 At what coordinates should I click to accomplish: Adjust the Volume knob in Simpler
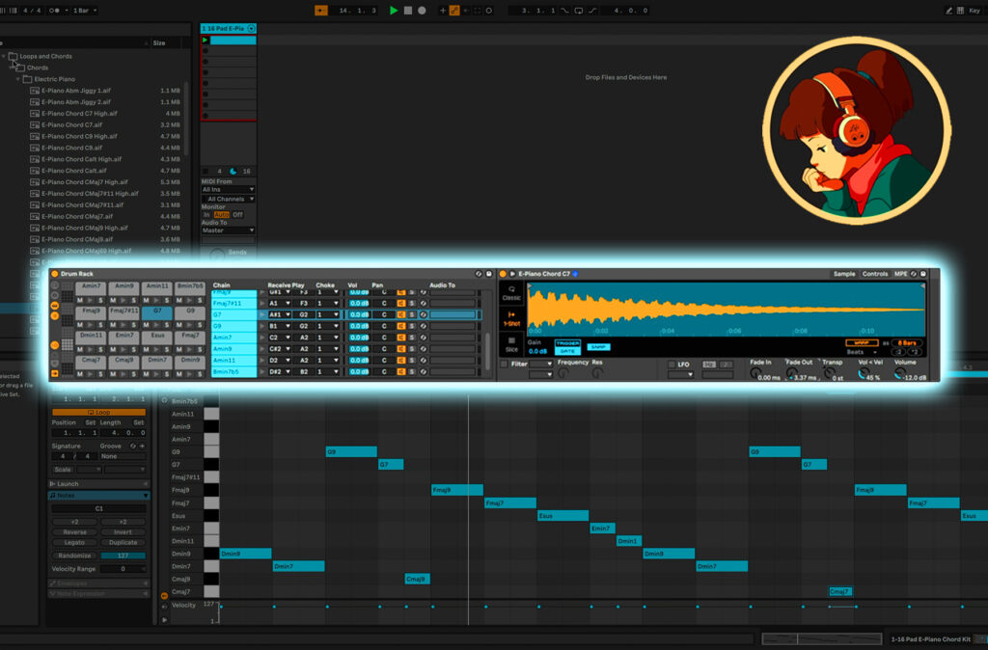tap(902, 374)
